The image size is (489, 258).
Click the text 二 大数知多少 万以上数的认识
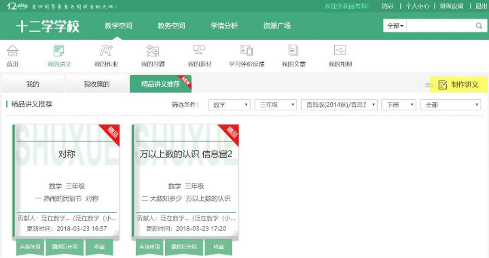[x=186, y=198]
